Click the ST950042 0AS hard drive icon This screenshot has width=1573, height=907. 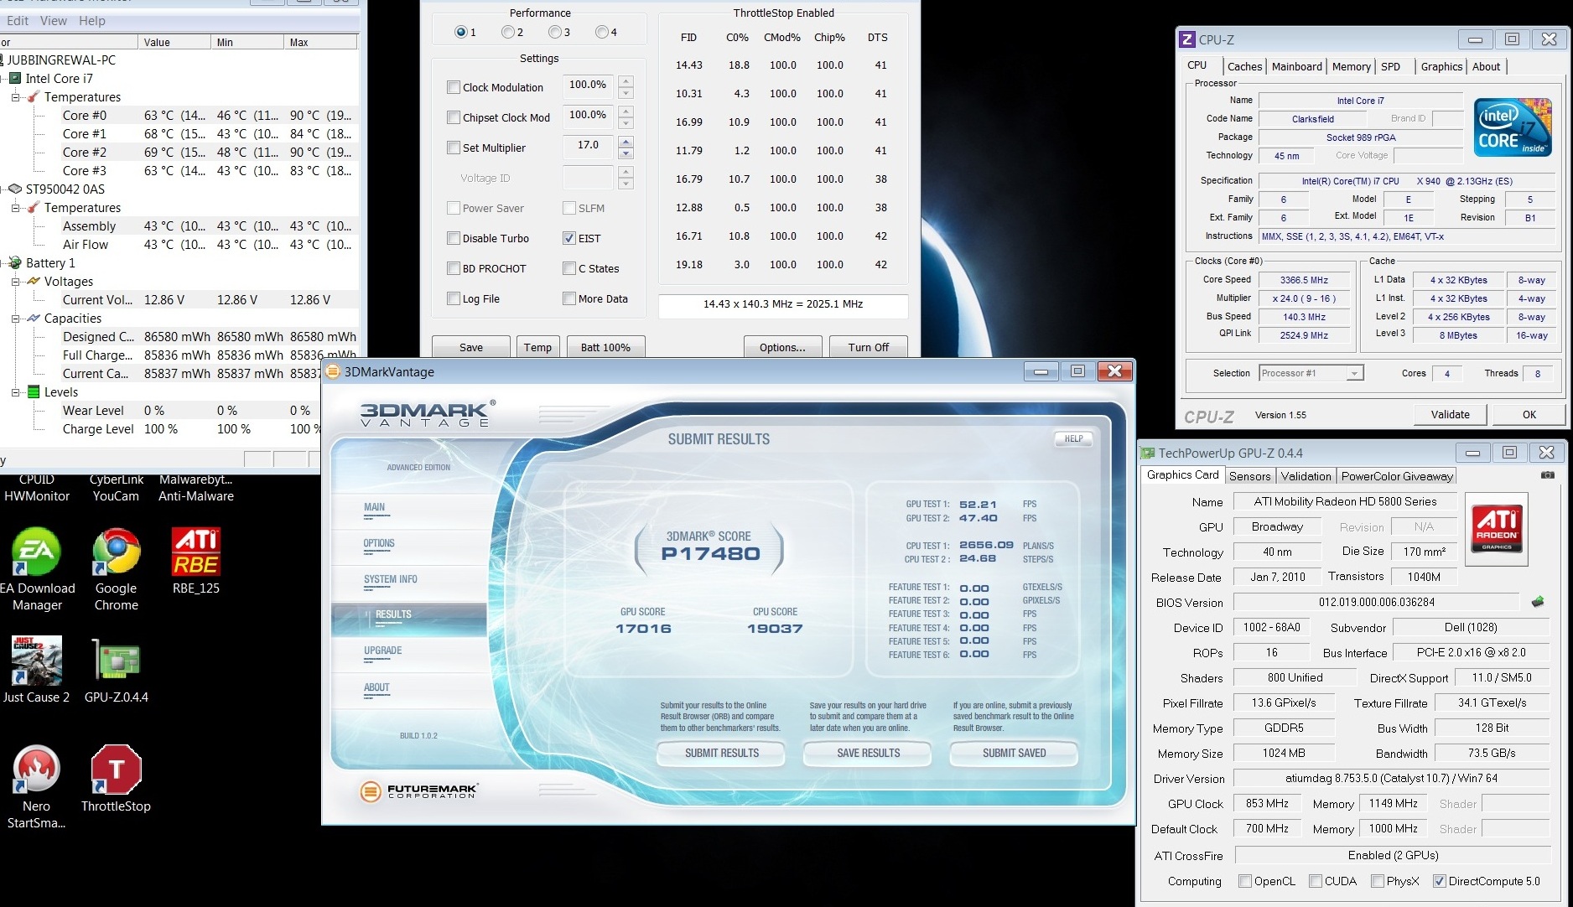14,189
